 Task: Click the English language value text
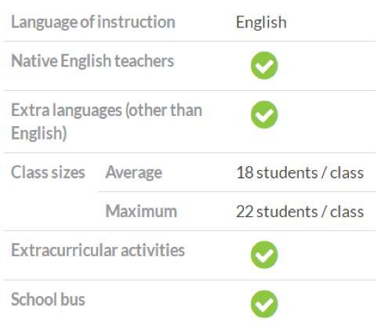(x=261, y=23)
